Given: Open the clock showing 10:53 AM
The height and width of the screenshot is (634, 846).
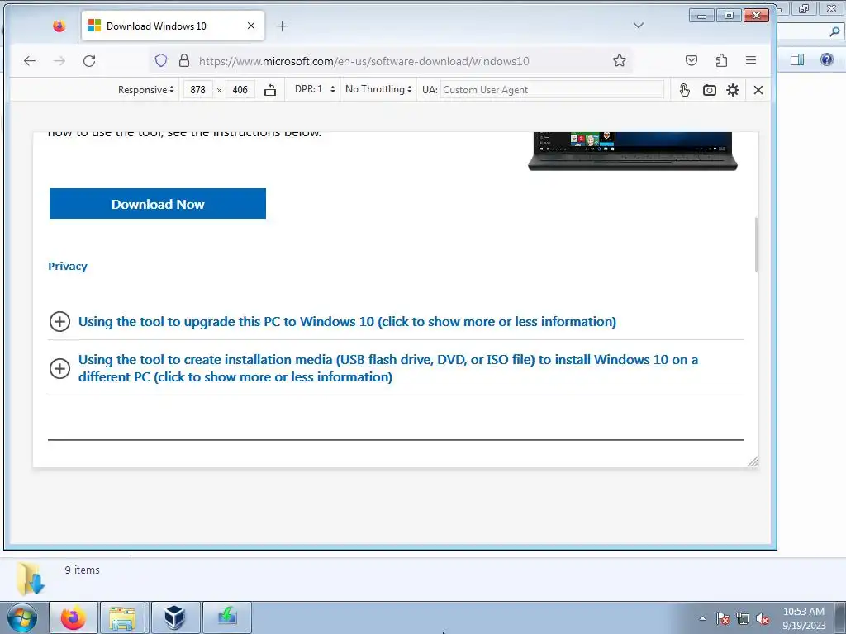Looking at the screenshot, I should [x=803, y=617].
